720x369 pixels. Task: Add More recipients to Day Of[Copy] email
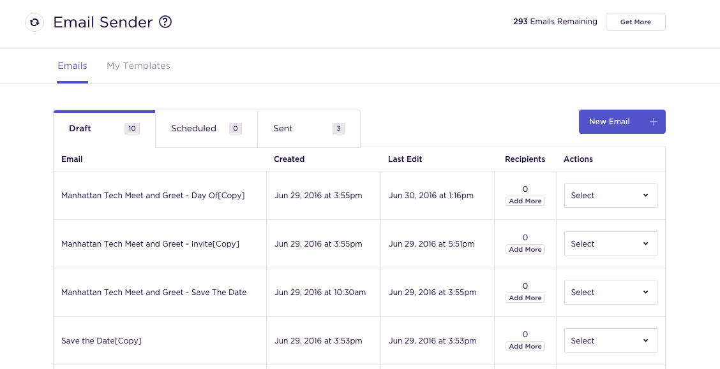click(x=525, y=201)
